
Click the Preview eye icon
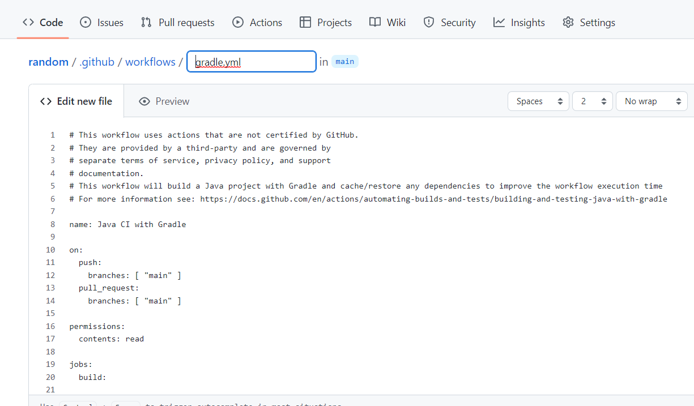pos(144,101)
